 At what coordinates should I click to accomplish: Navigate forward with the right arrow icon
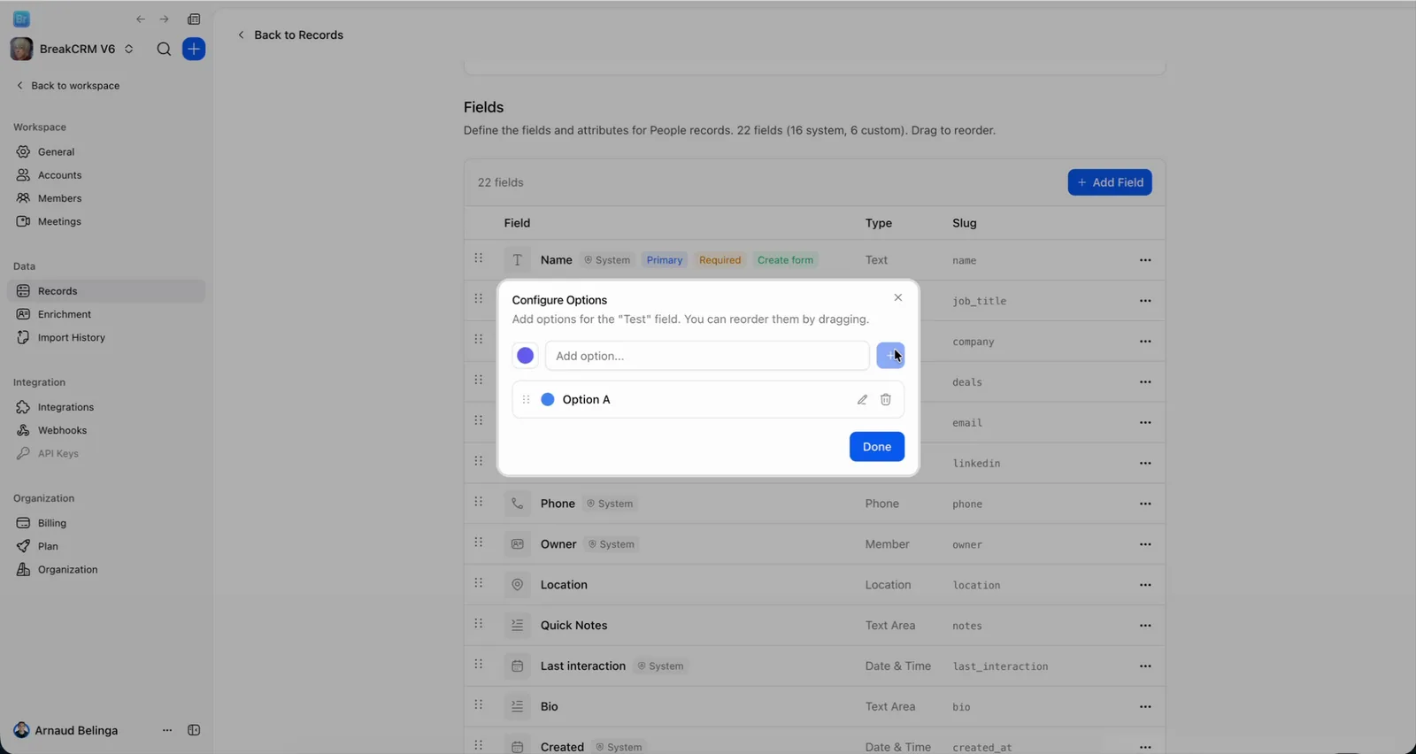click(x=164, y=19)
